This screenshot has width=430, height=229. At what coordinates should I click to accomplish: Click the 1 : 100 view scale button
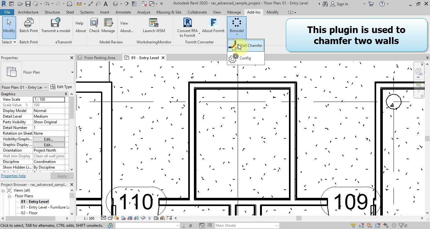(89, 218)
